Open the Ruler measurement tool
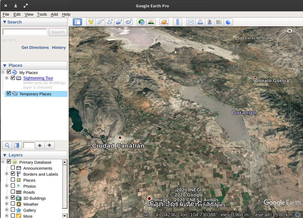Image resolution: width=303 pixels, height=218 pixels. (x=178, y=22)
